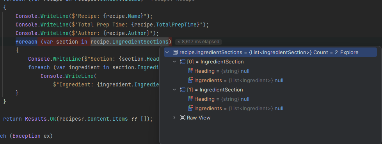Click the Ingredients property icon under [0]
The height and width of the screenshot is (144, 382).
(x=190, y=80)
